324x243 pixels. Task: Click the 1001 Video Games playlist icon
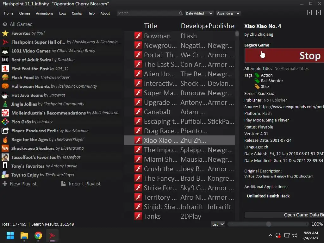click(x=5, y=51)
